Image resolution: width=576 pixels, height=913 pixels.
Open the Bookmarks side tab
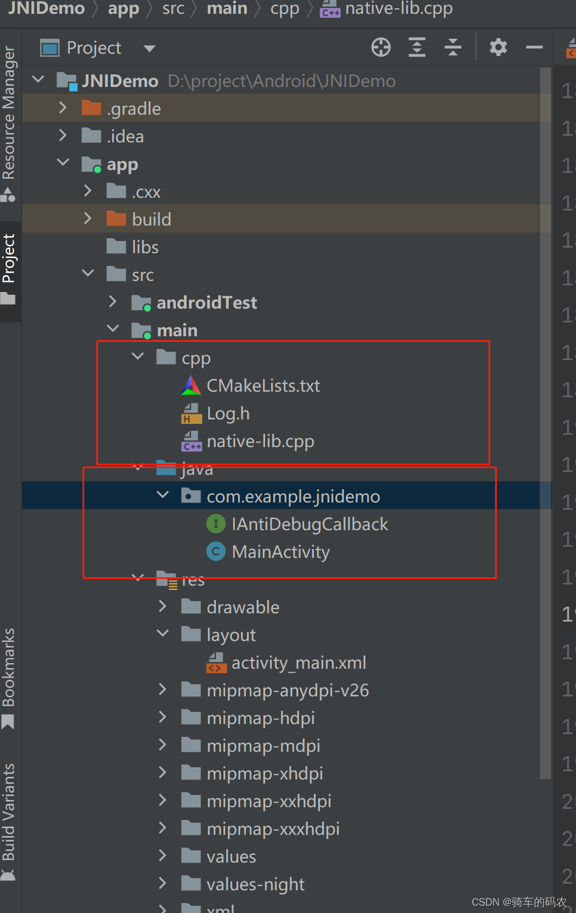coord(9,678)
